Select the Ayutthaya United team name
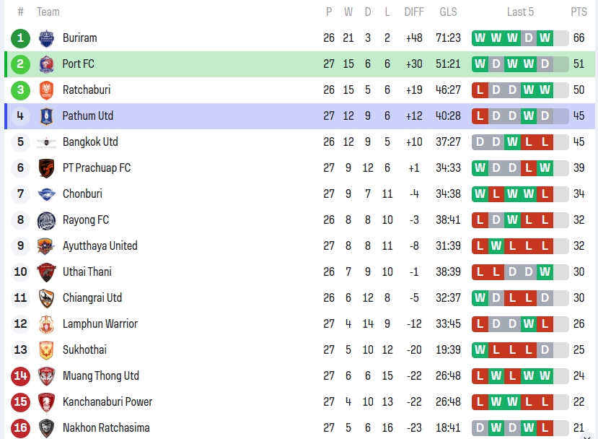The image size is (598, 439). coord(100,246)
